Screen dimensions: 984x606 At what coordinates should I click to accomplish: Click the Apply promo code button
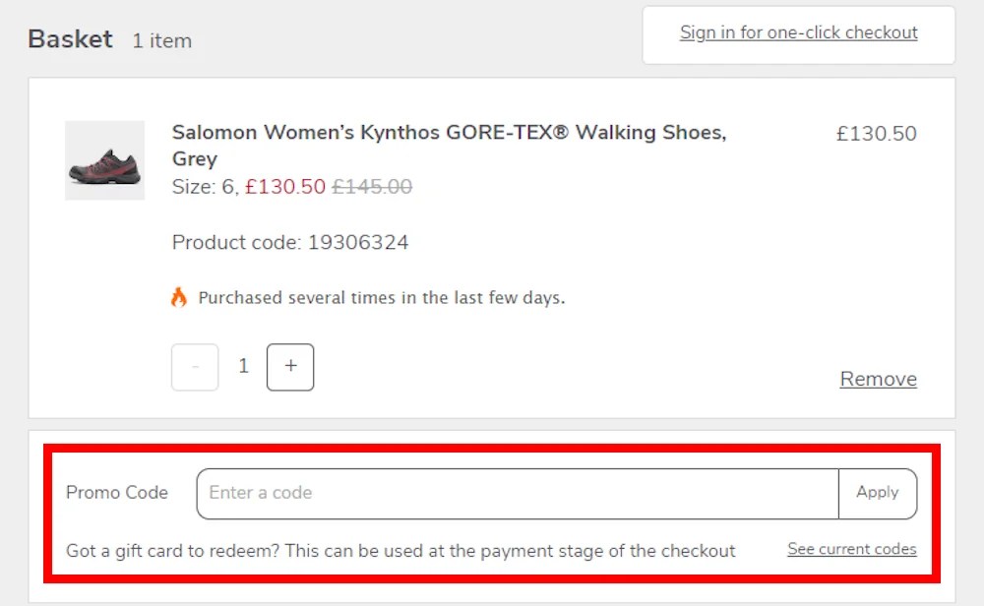tap(877, 493)
